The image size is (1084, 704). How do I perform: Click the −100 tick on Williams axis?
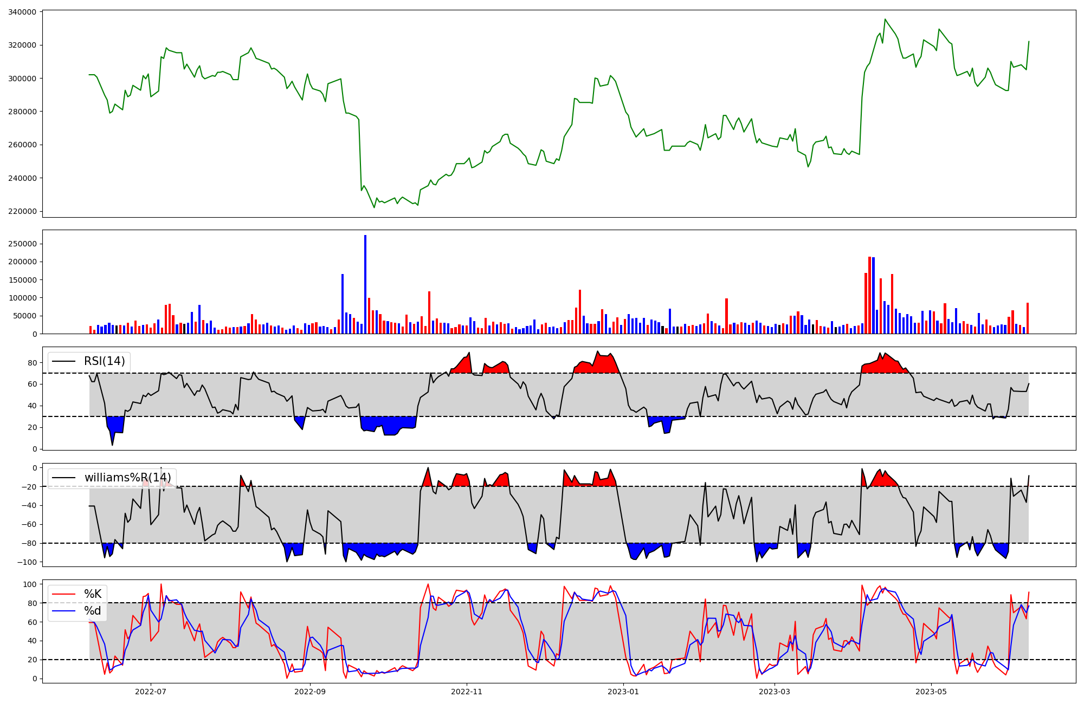(x=27, y=562)
